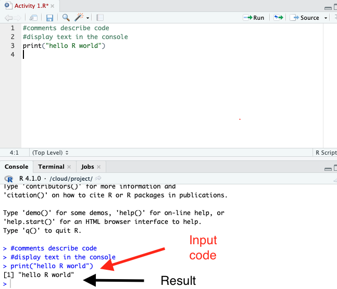Open the find and replace magnifier
This screenshot has width=337, height=289.
[66, 18]
